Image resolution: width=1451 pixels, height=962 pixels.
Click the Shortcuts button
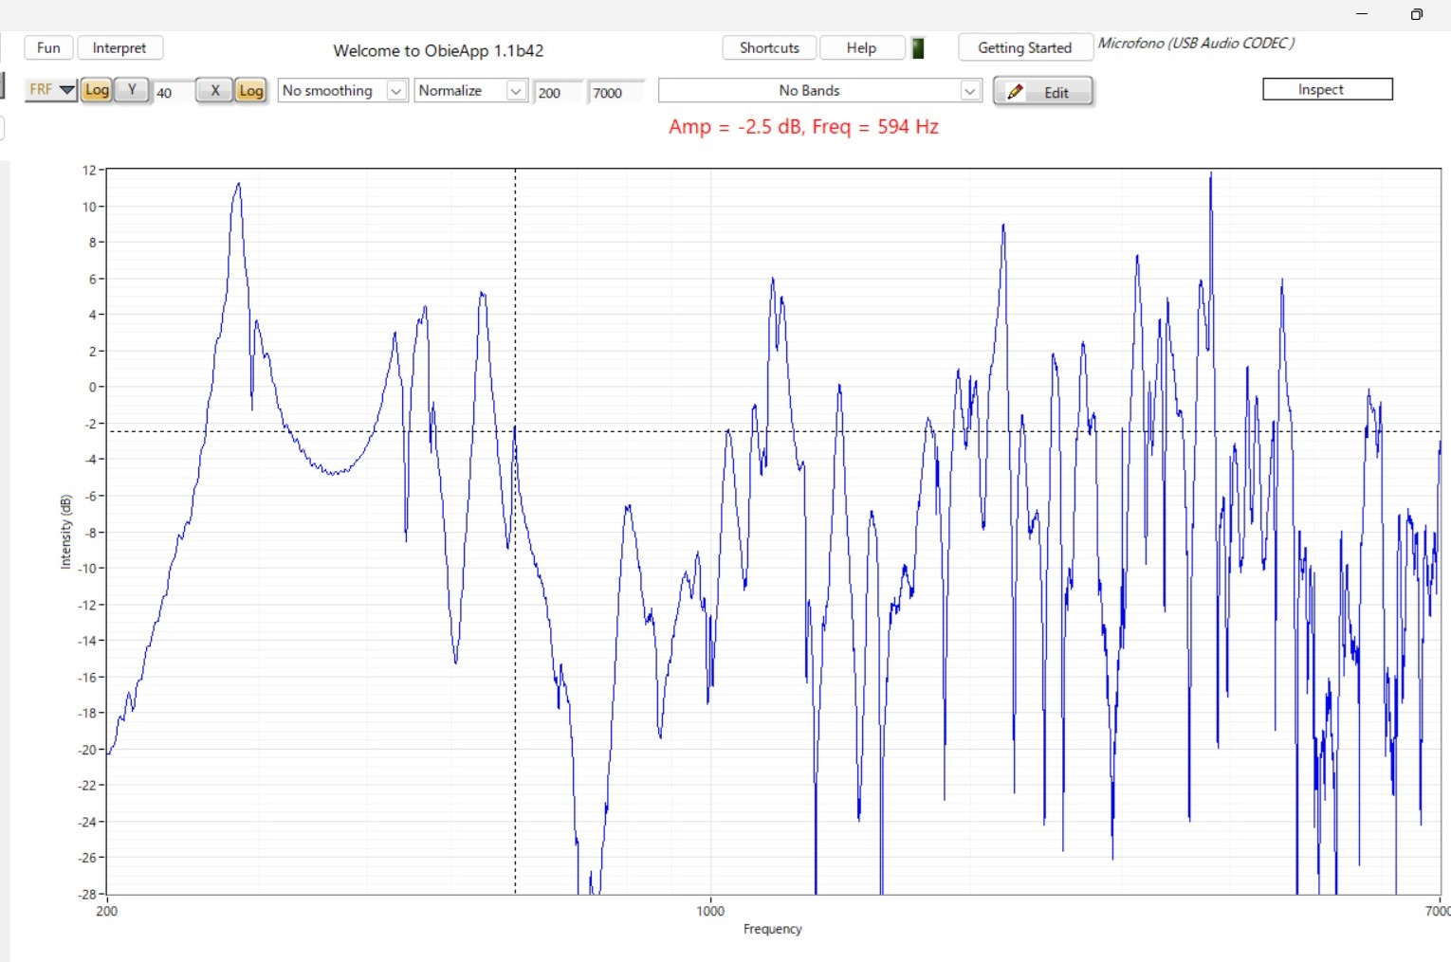click(769, 47)
